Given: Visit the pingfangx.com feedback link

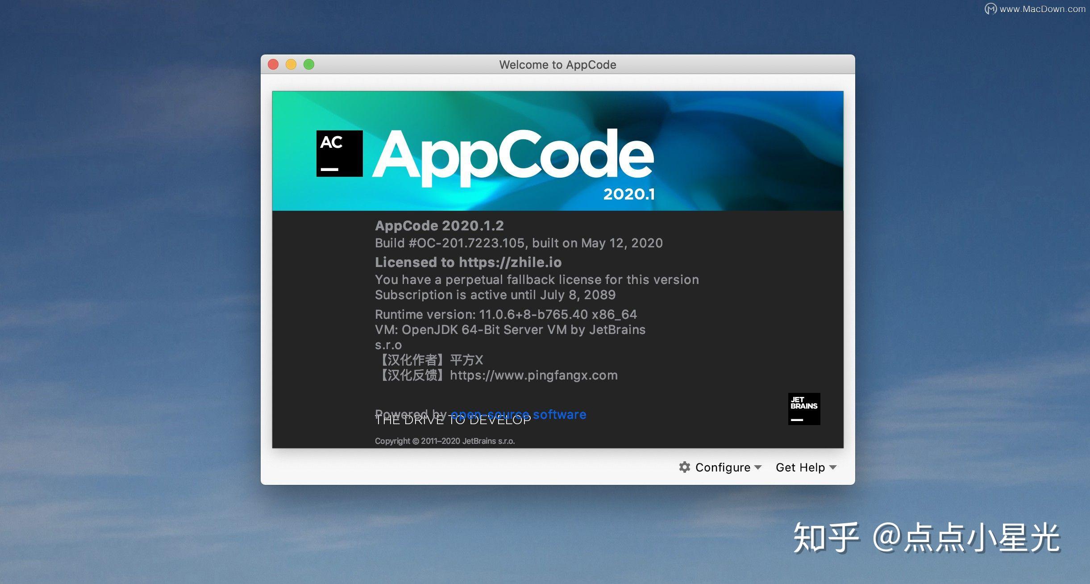Looking at the screenshot, I should coord(534,375).
